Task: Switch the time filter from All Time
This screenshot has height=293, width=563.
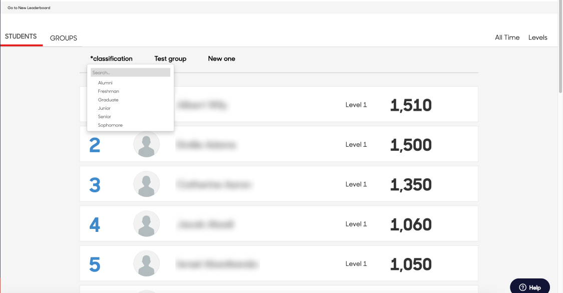Action: pyautogui.click(x=507, y=37)
